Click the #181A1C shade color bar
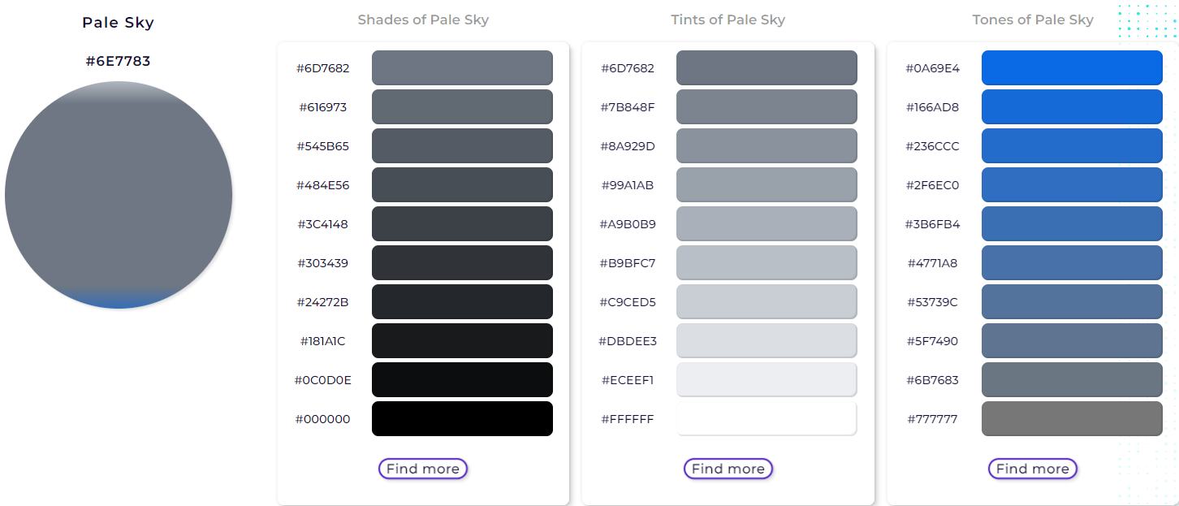The width and height of the screenshot is (1179, 506). (x=462, y=340)
